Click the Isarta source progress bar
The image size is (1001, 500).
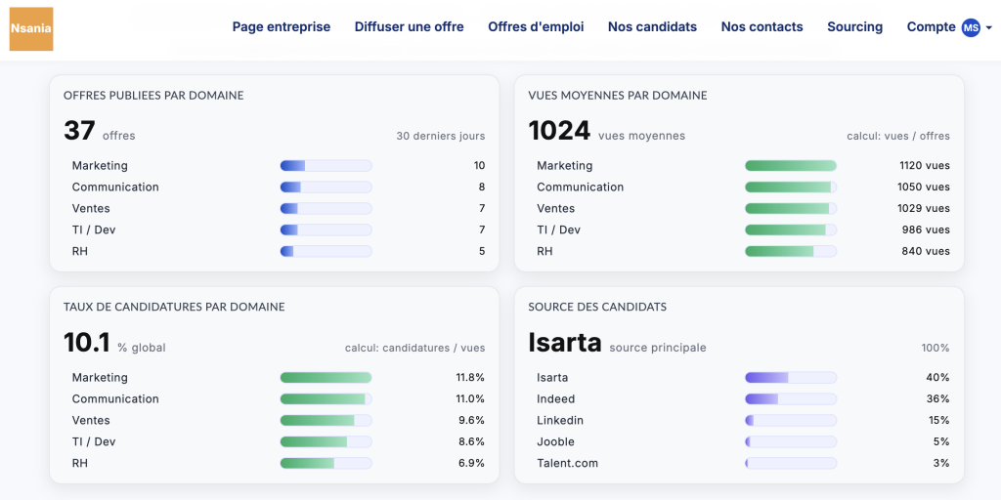point(790,378)
